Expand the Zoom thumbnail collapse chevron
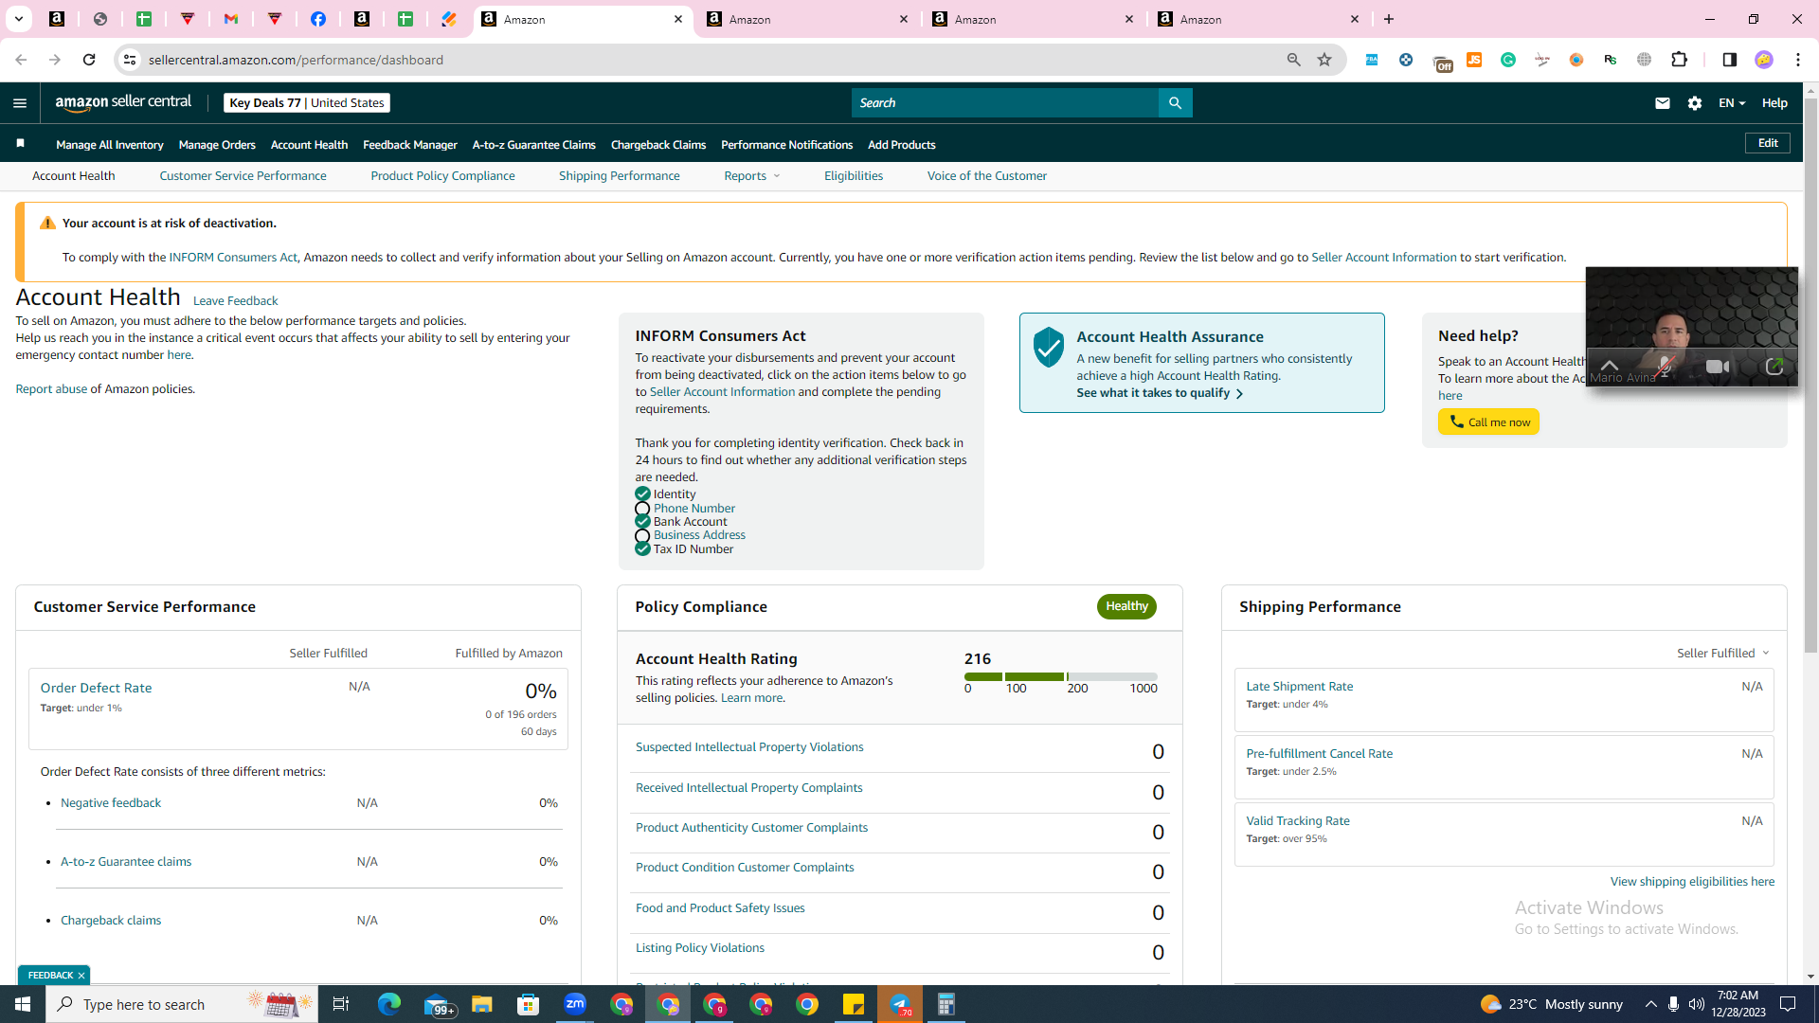 (1609, 366)
